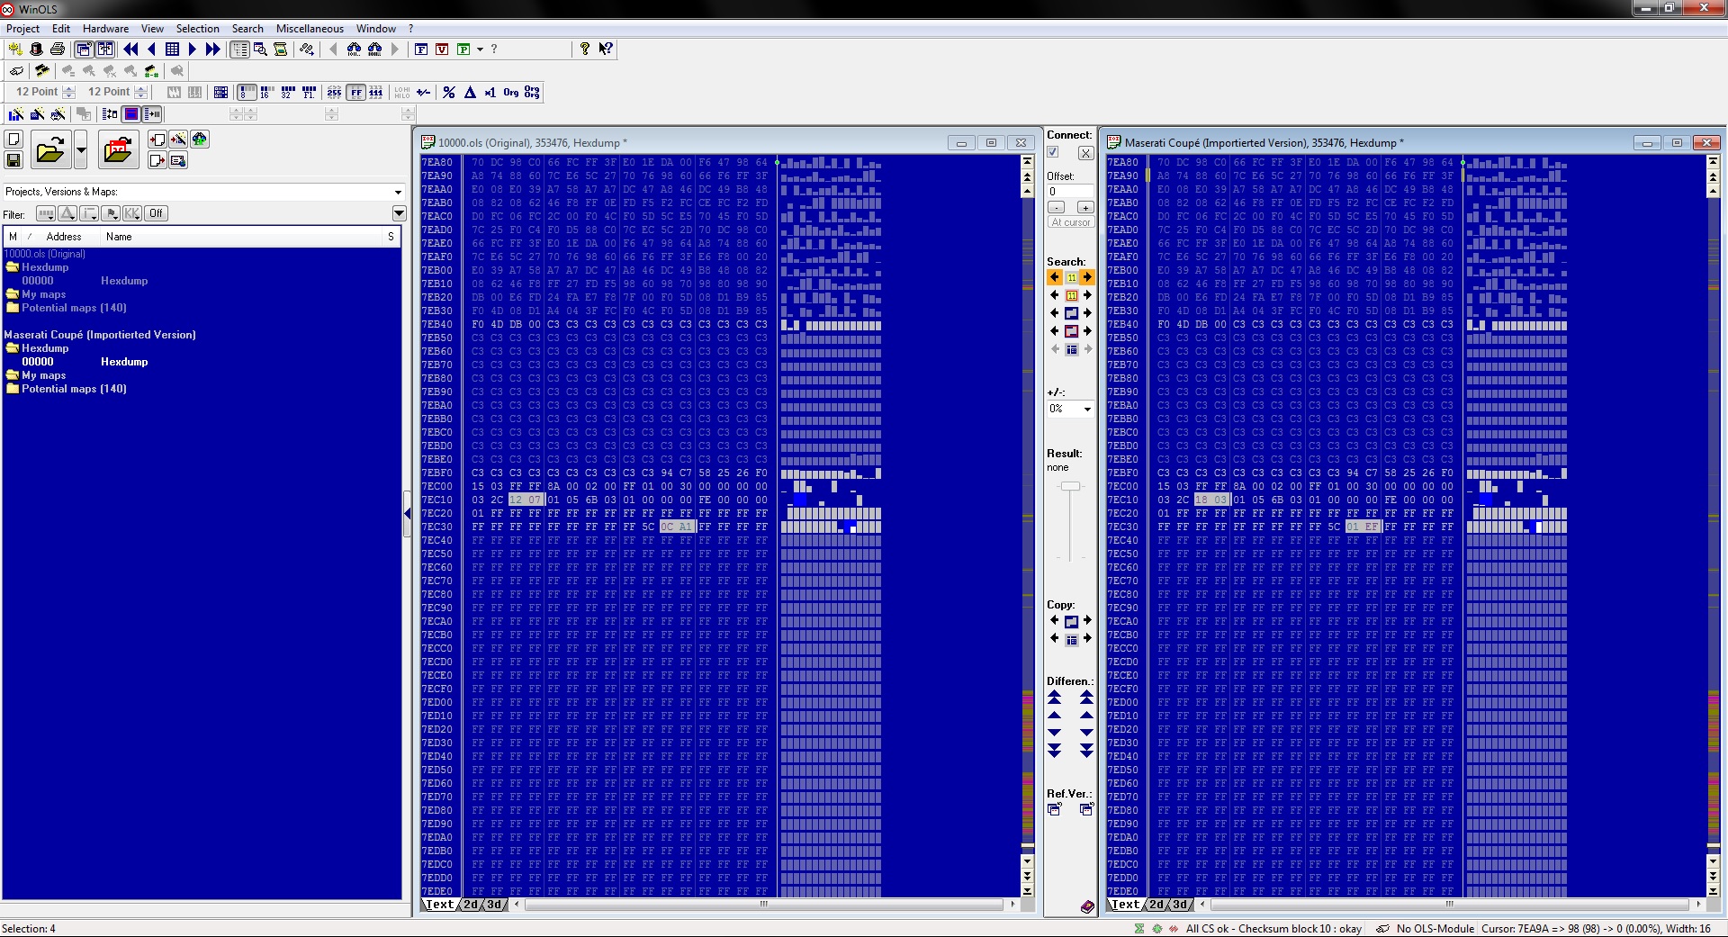Viewport: 1728px width, 937px height.
Task: Click the percent display icon
Action: (449, 93)
